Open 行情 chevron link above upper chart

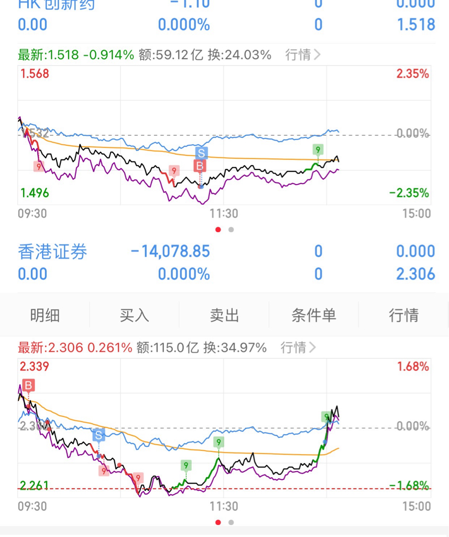[x=303, y=55]
